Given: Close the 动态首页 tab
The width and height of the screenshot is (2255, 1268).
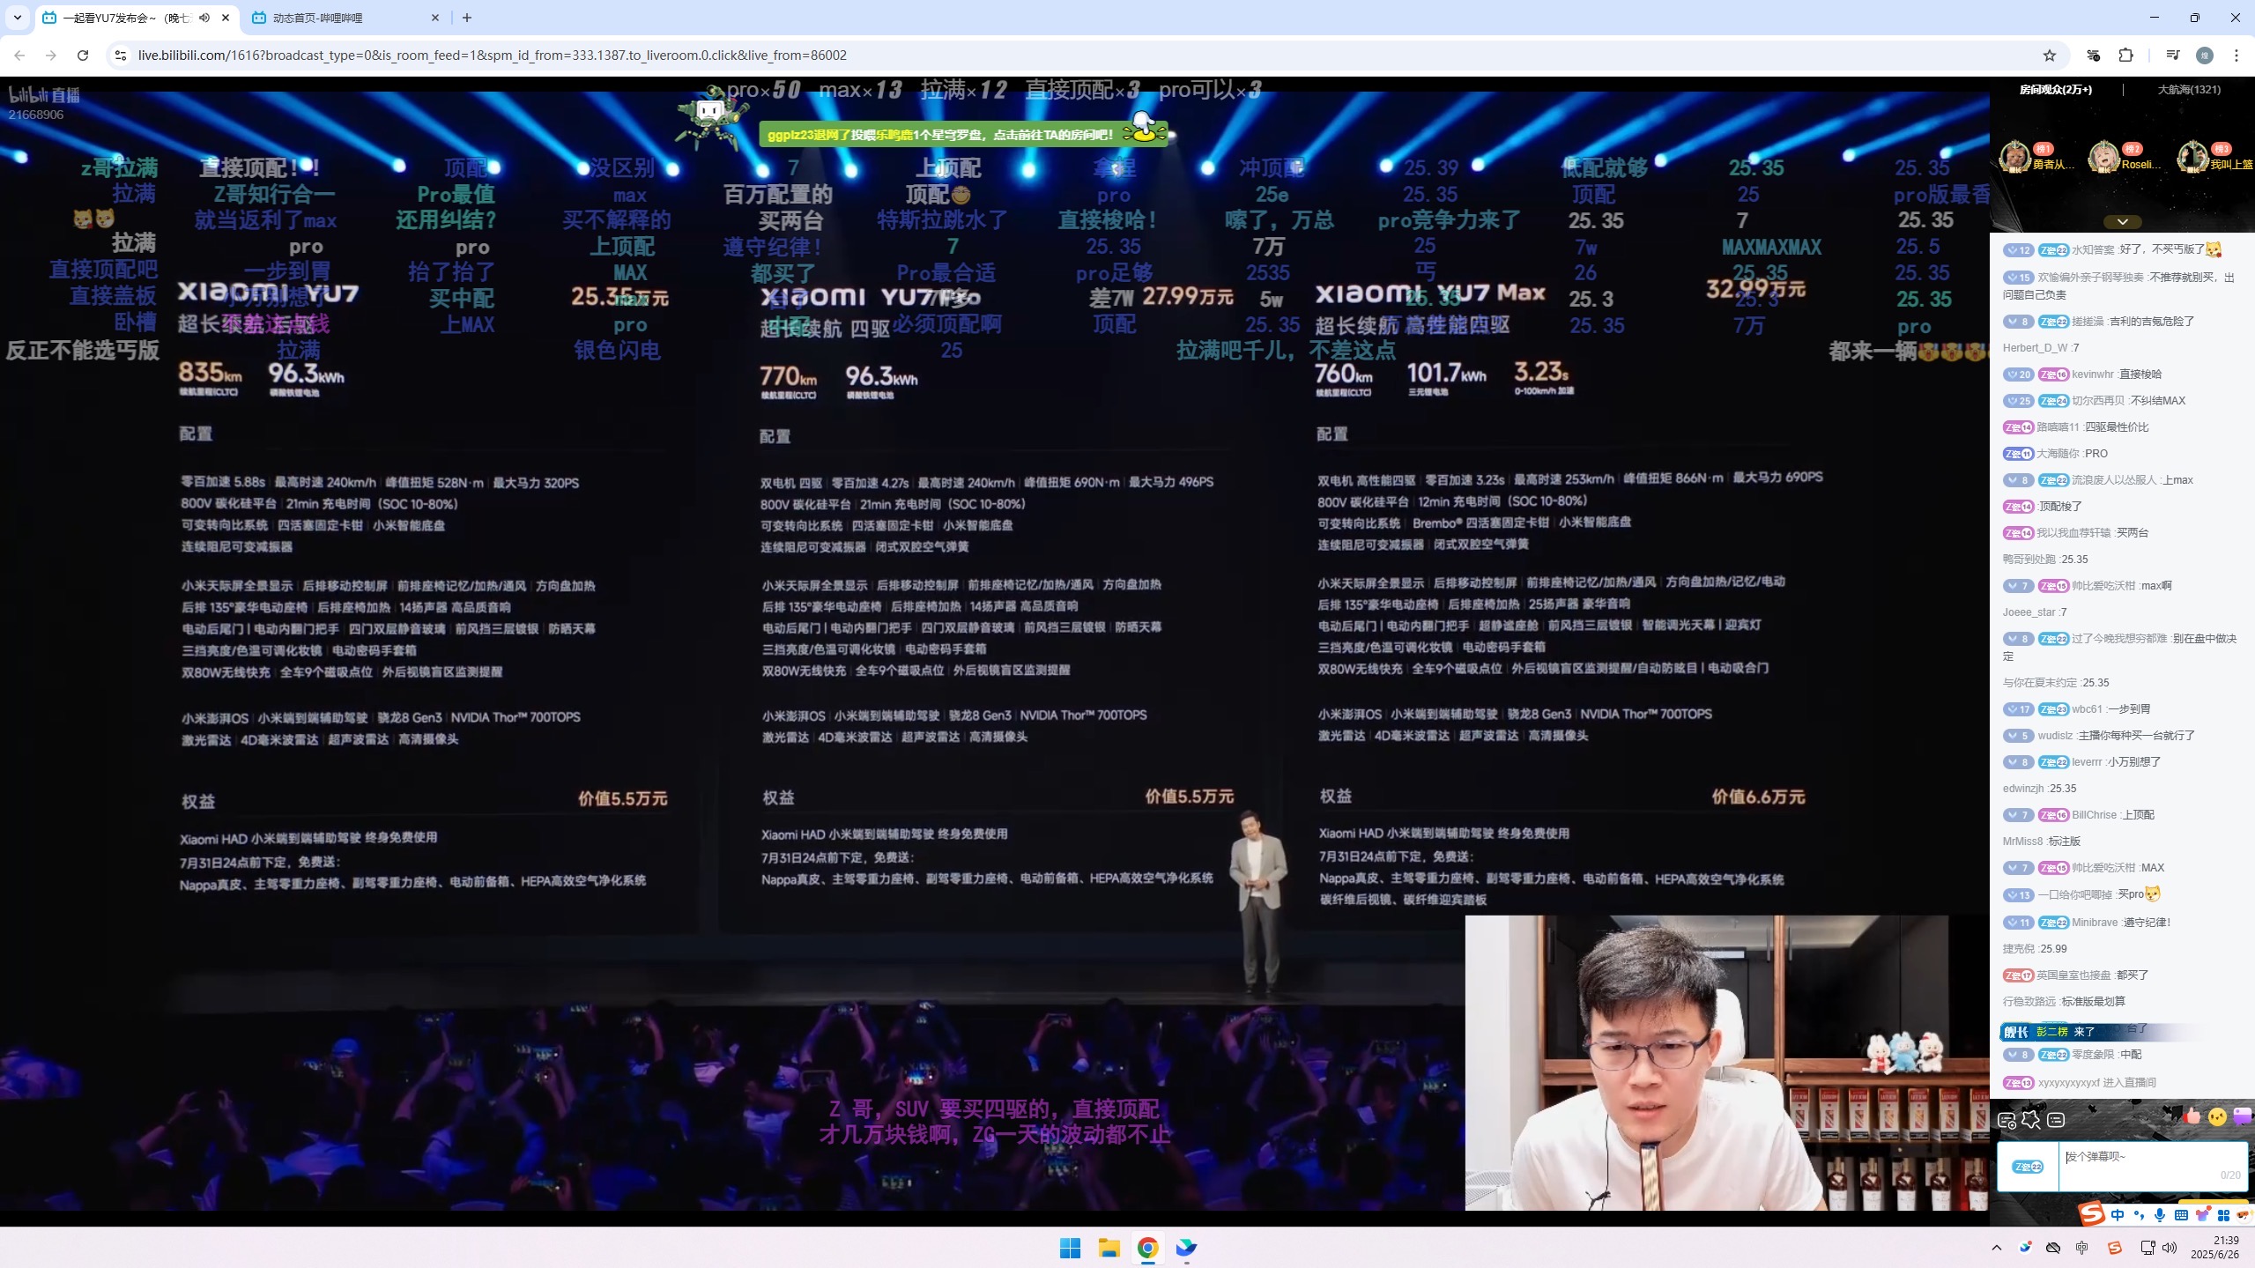Looking at the screenshot, I should point(435,18).
